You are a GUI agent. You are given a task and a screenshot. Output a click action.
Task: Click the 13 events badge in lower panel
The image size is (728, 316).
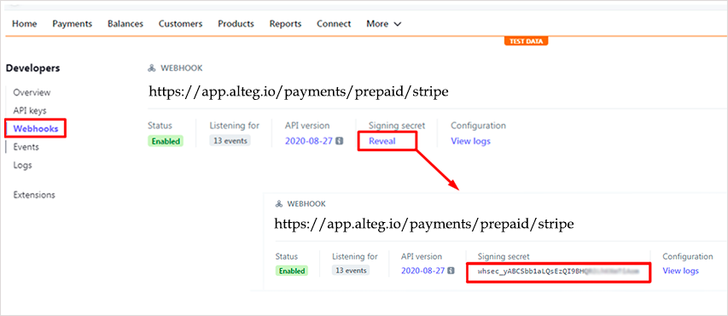pyautogui.click(x=351, y=271)
